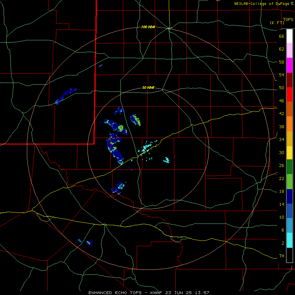This screenshot has height=295, width=295.
Task: Click the scale value 26
Action: pyautogui.click(x=282, y=166)
